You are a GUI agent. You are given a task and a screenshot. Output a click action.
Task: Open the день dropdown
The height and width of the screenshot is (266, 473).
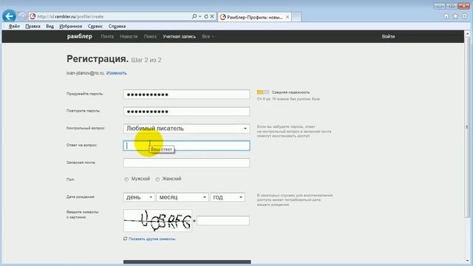click(139, 197)
